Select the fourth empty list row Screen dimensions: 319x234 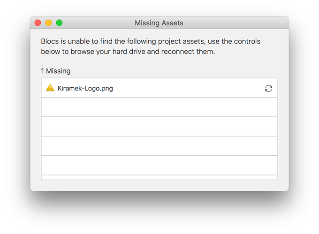159,165
